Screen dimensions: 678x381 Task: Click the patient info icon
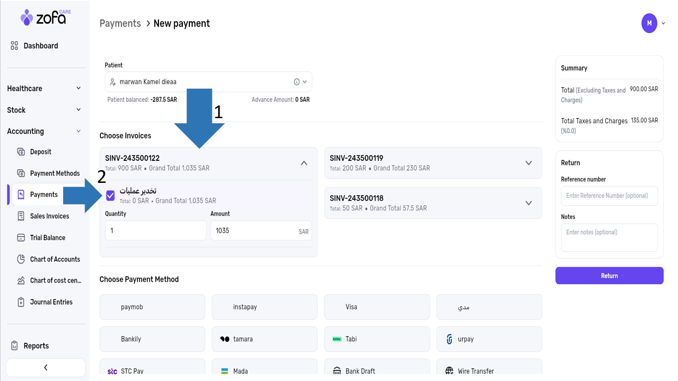coord(296,82)
